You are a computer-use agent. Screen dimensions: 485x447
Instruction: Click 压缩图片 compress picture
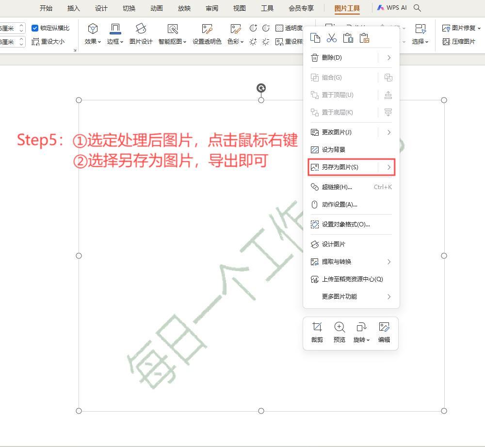click(459, 41)
